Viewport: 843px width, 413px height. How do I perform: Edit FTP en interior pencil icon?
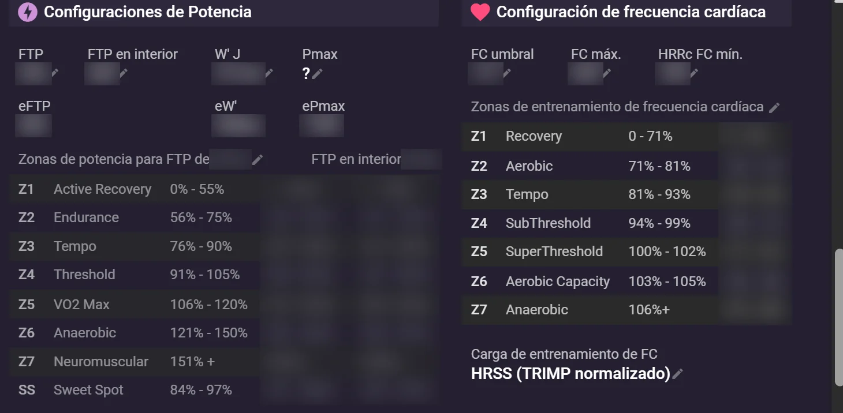pyautogui.click(x=123, y=73)
